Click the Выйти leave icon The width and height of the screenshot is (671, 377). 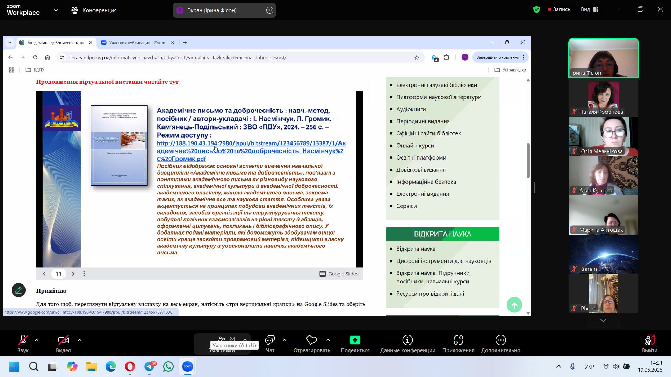(649, 340)
